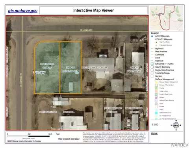Open the gis.mohave.gov link
This screenshot has width=189, height=148.
tap(22, 11)
